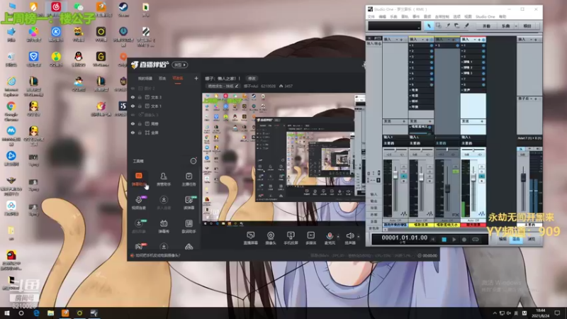The width and height of the screenshot is (567, 319).
Task: Click the camera source icon in streaming app
Action: [x=270, y=235]
